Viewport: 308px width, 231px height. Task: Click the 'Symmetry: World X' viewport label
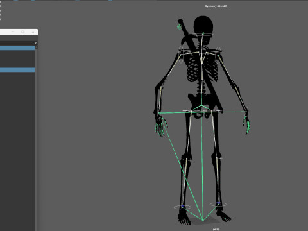pyautogui.click(x=216, y=6)
